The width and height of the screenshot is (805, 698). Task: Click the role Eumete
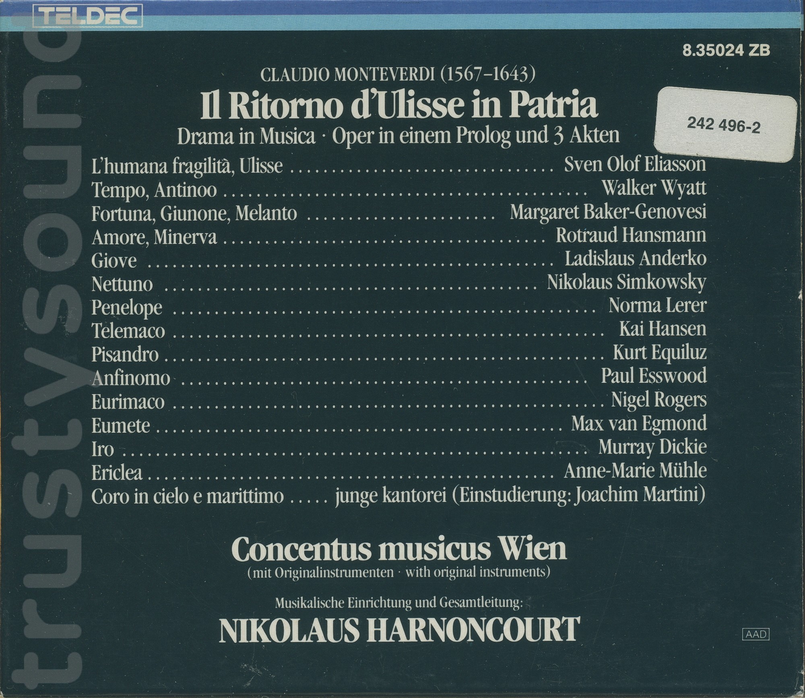[121, 425]
